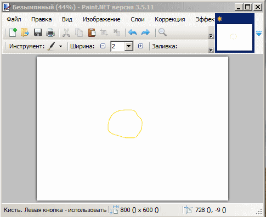Image resolution: width=266 pixels, height=217 pixels.
Task: Maximize the Paint.NET window
Action: [248, 7]
